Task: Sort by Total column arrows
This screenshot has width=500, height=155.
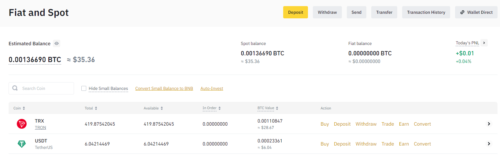Action: click(x=96, y=108)
